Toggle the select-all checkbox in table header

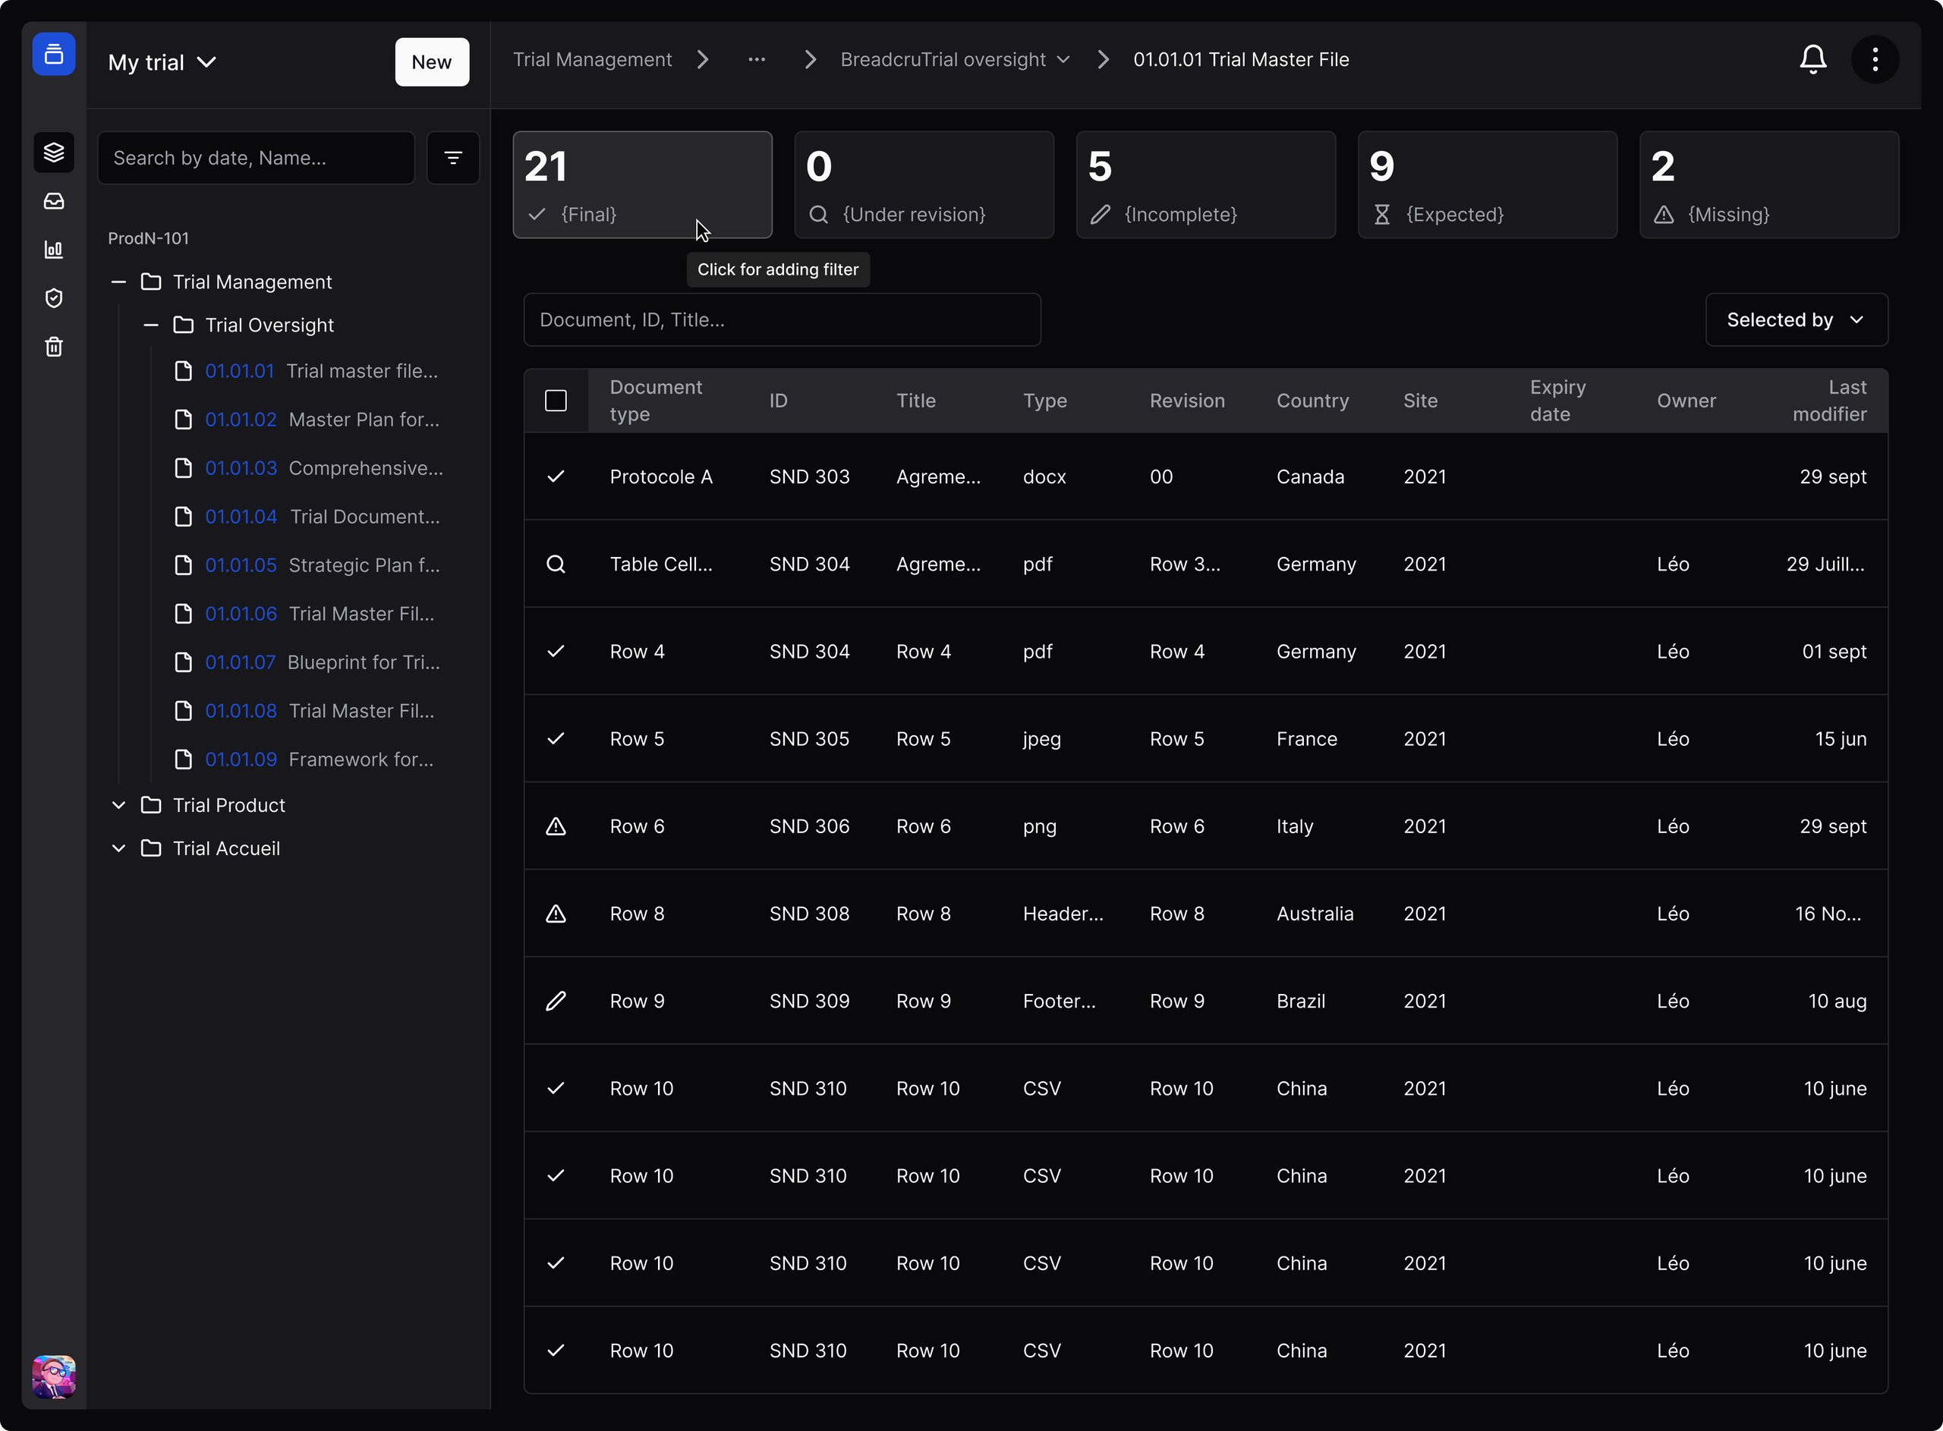(556, 400)
